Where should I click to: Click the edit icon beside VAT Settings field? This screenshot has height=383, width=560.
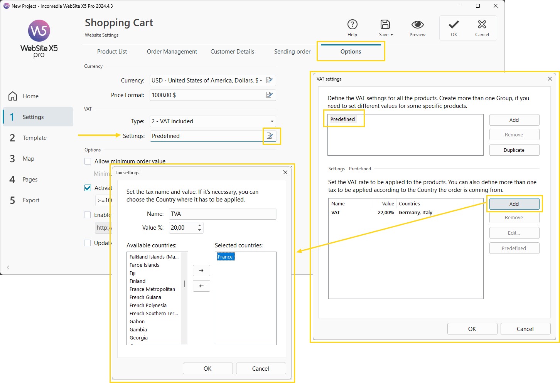point(270,136)
